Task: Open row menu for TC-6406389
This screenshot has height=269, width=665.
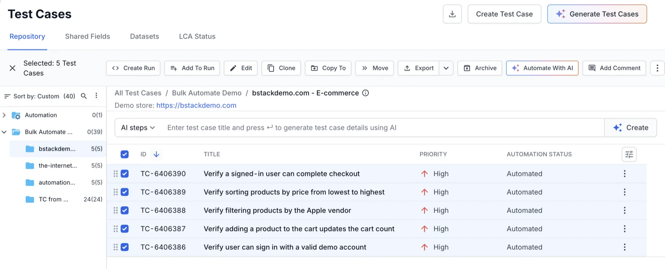Action: click(624, 192)
